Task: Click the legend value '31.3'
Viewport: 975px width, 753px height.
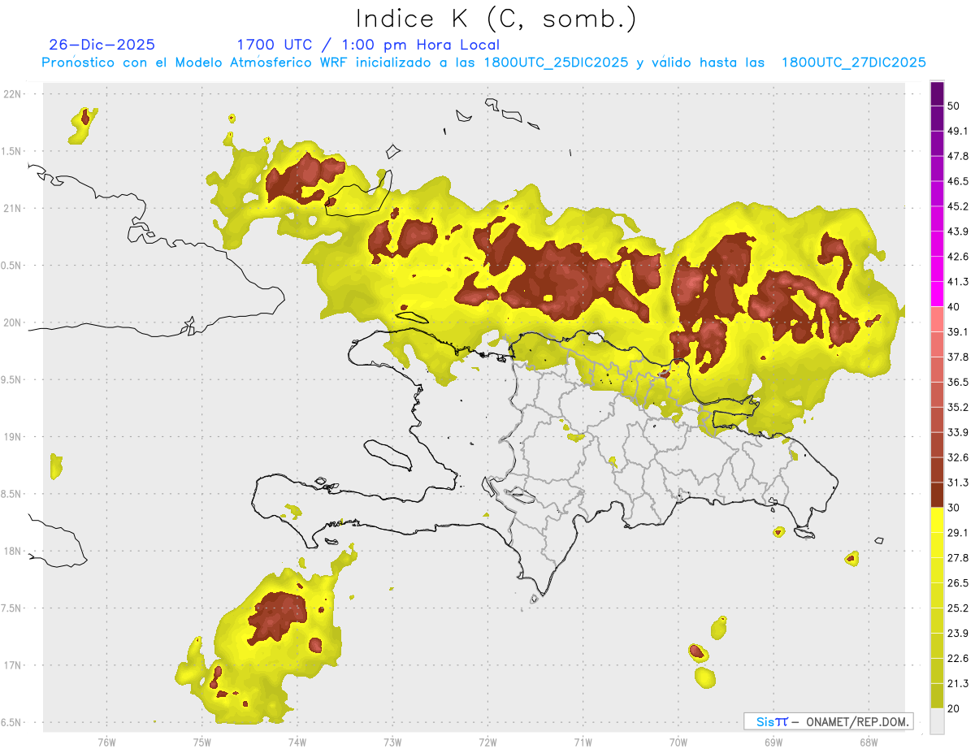Action: (x=957, y=483)
